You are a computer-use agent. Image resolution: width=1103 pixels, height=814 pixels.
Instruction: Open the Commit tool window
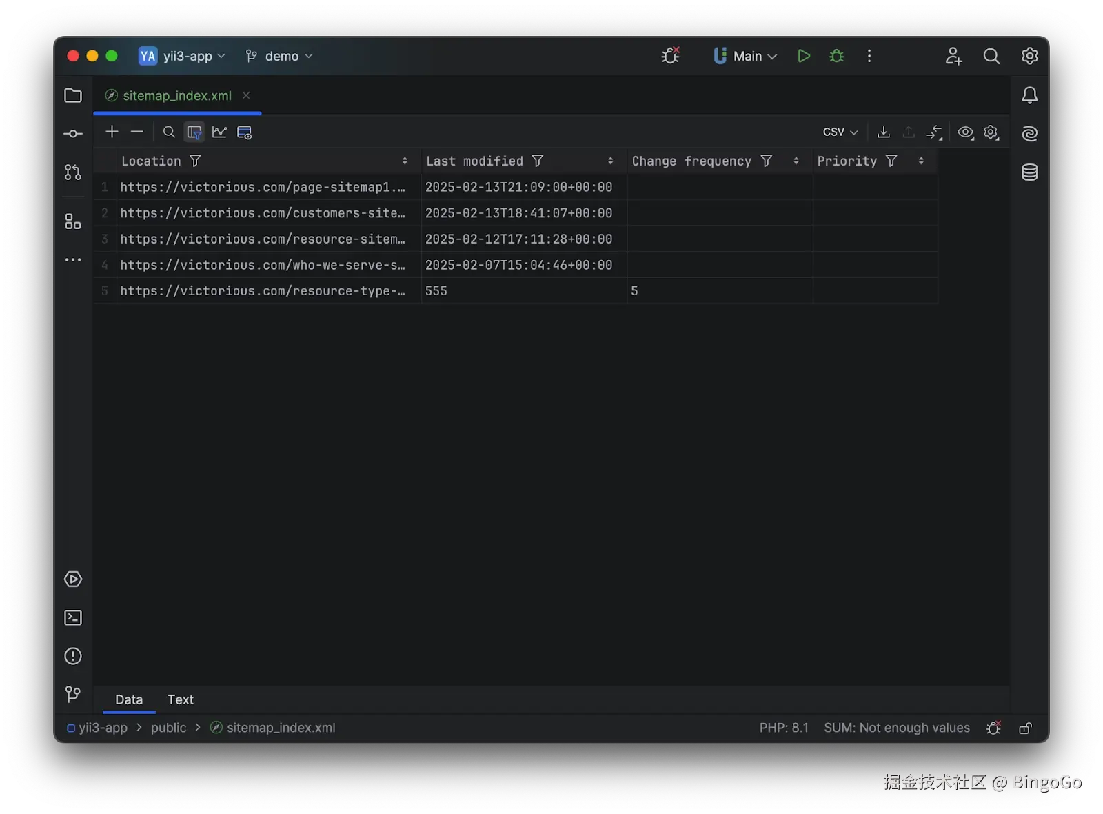click(72, 133)
